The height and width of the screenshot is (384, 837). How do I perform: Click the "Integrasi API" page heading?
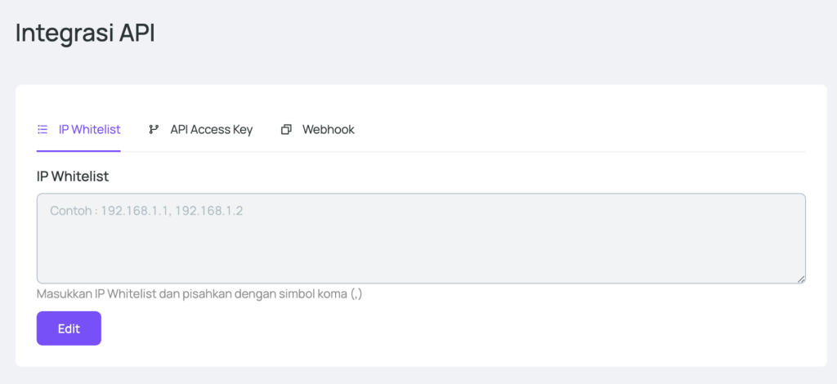click(x=85, y=33)
